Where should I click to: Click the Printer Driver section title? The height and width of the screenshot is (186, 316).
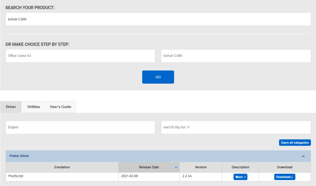click(19, 156)
